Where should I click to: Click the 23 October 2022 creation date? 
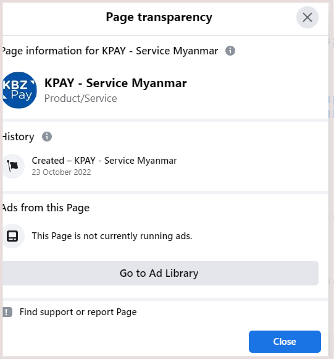[x=61, y=172]
